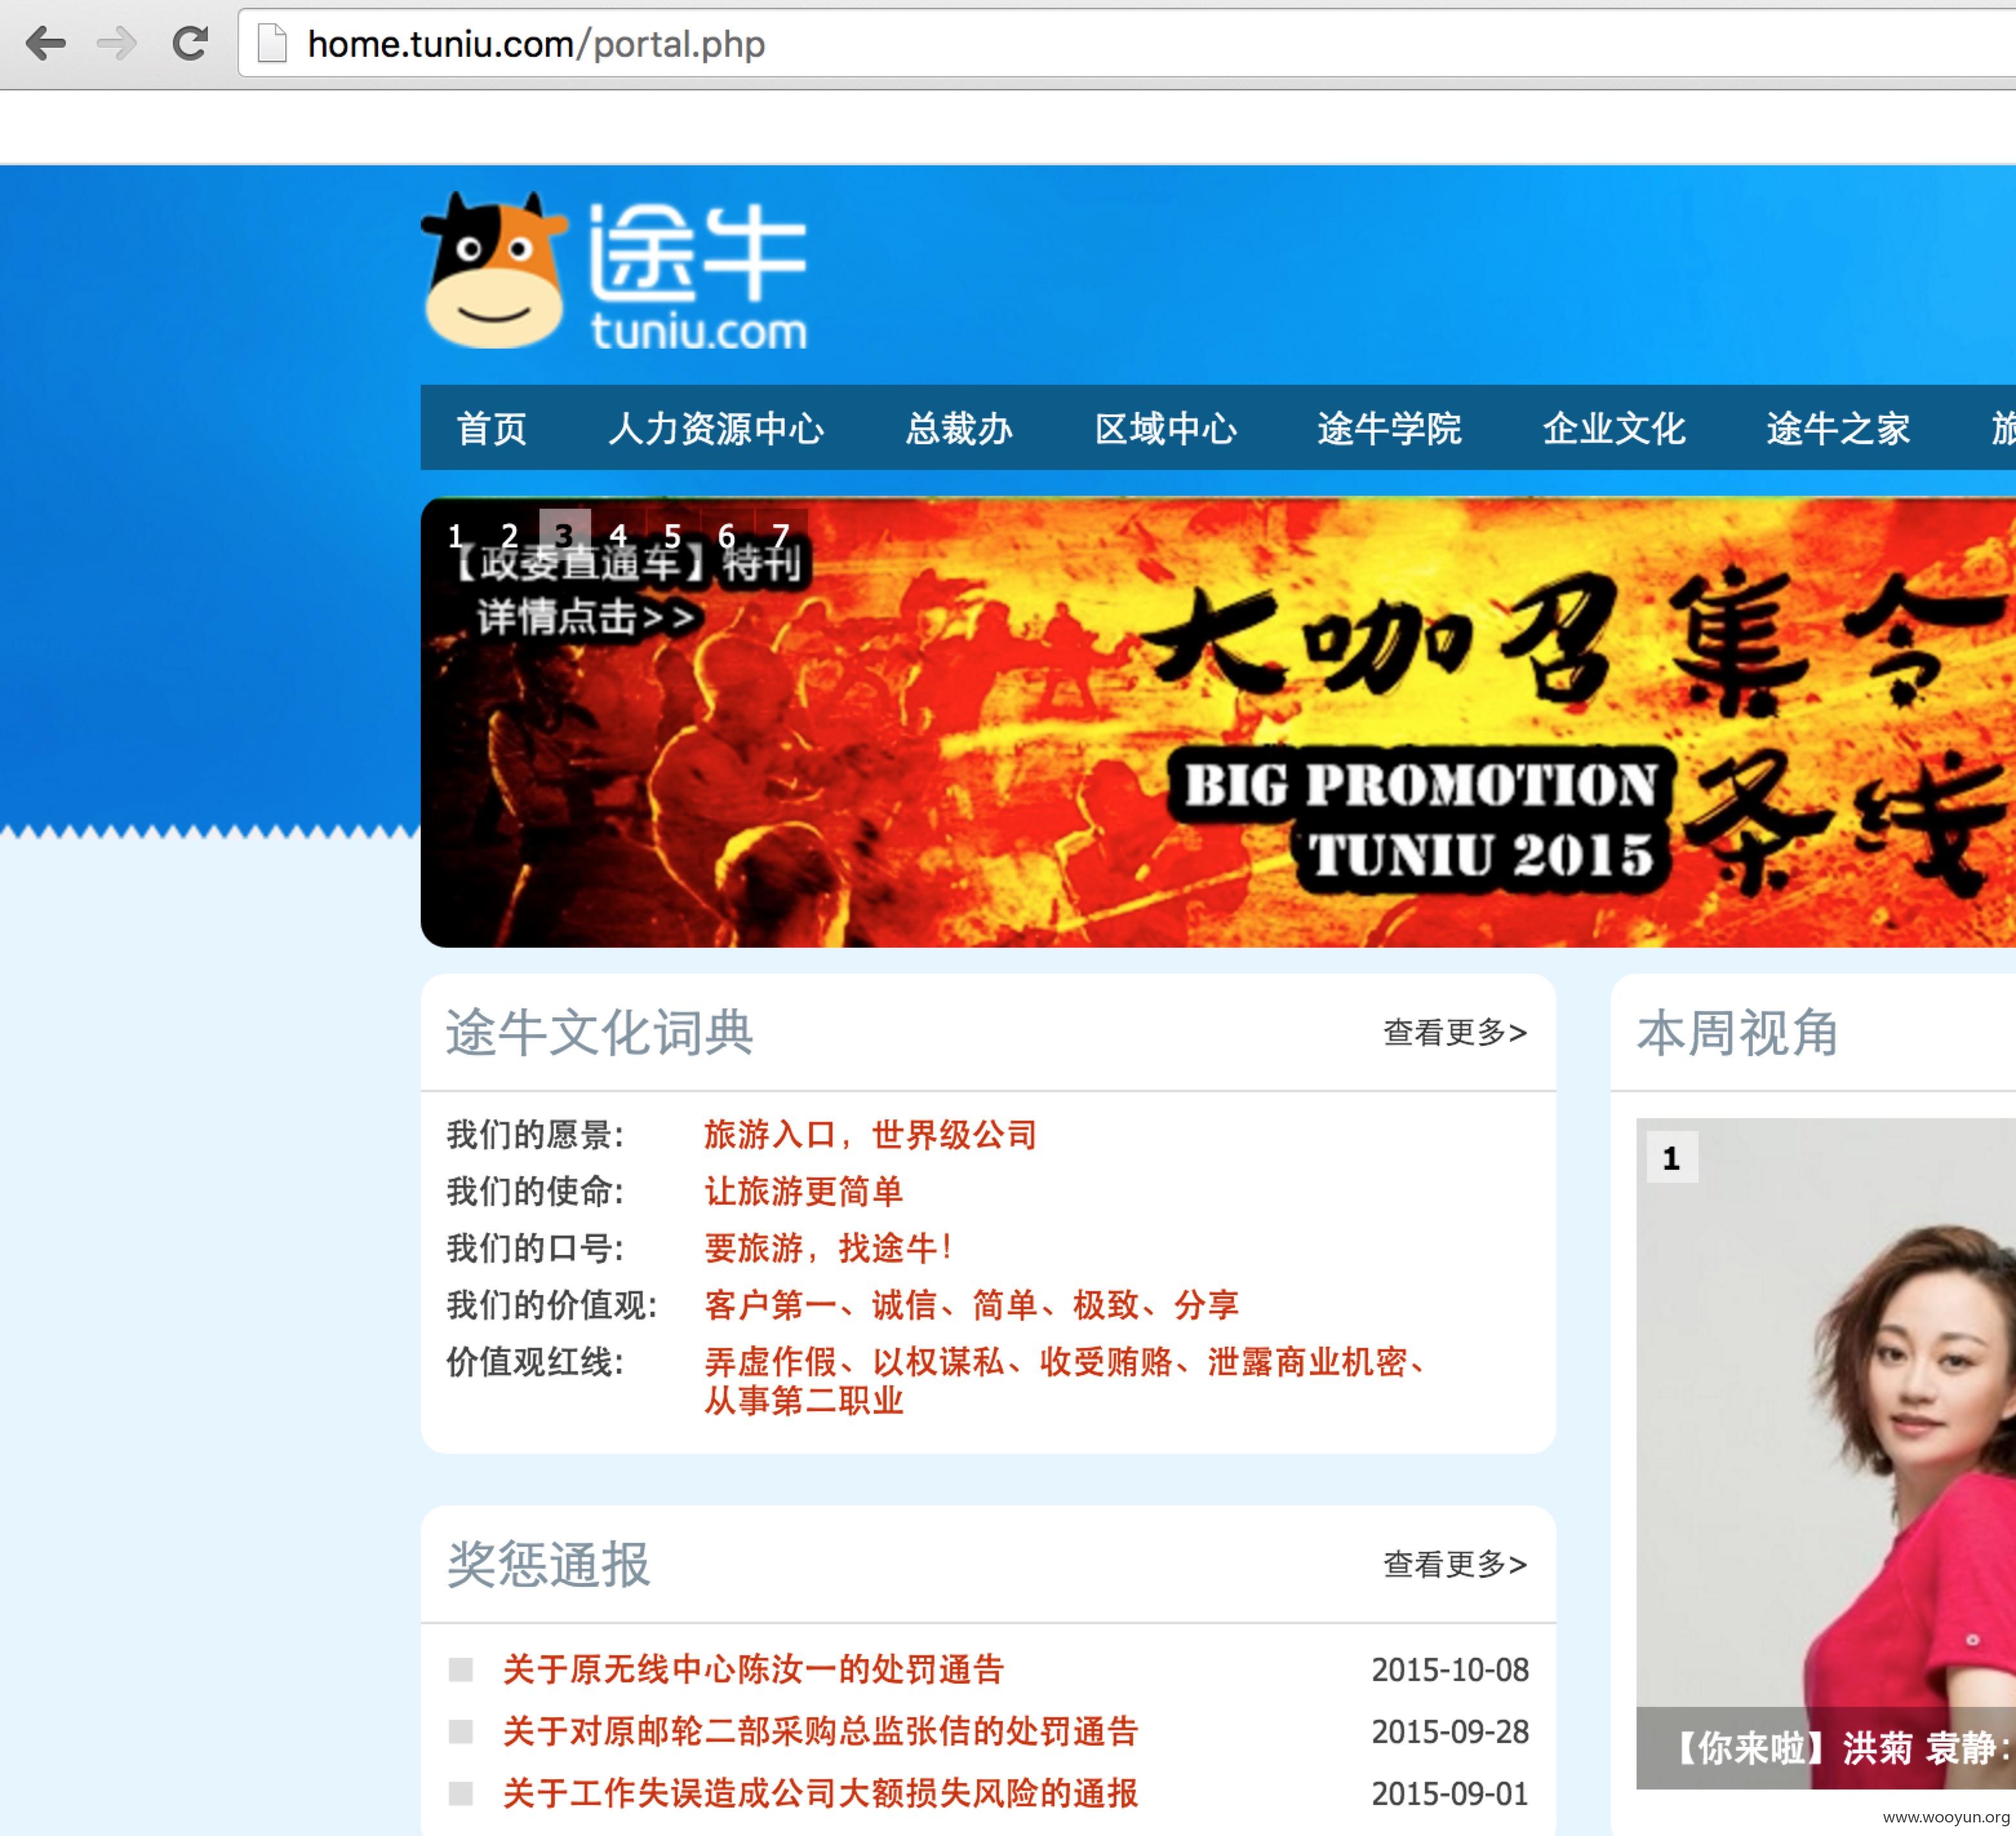Open 关于原无线中心陈汝一的处罚通告
Image resolution: width=2016 pixels, height=1836 pixels.
tap(753, 1669)
